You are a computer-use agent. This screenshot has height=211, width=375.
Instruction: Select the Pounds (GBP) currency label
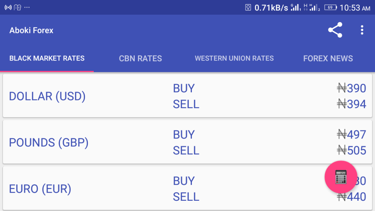point(49,142)
